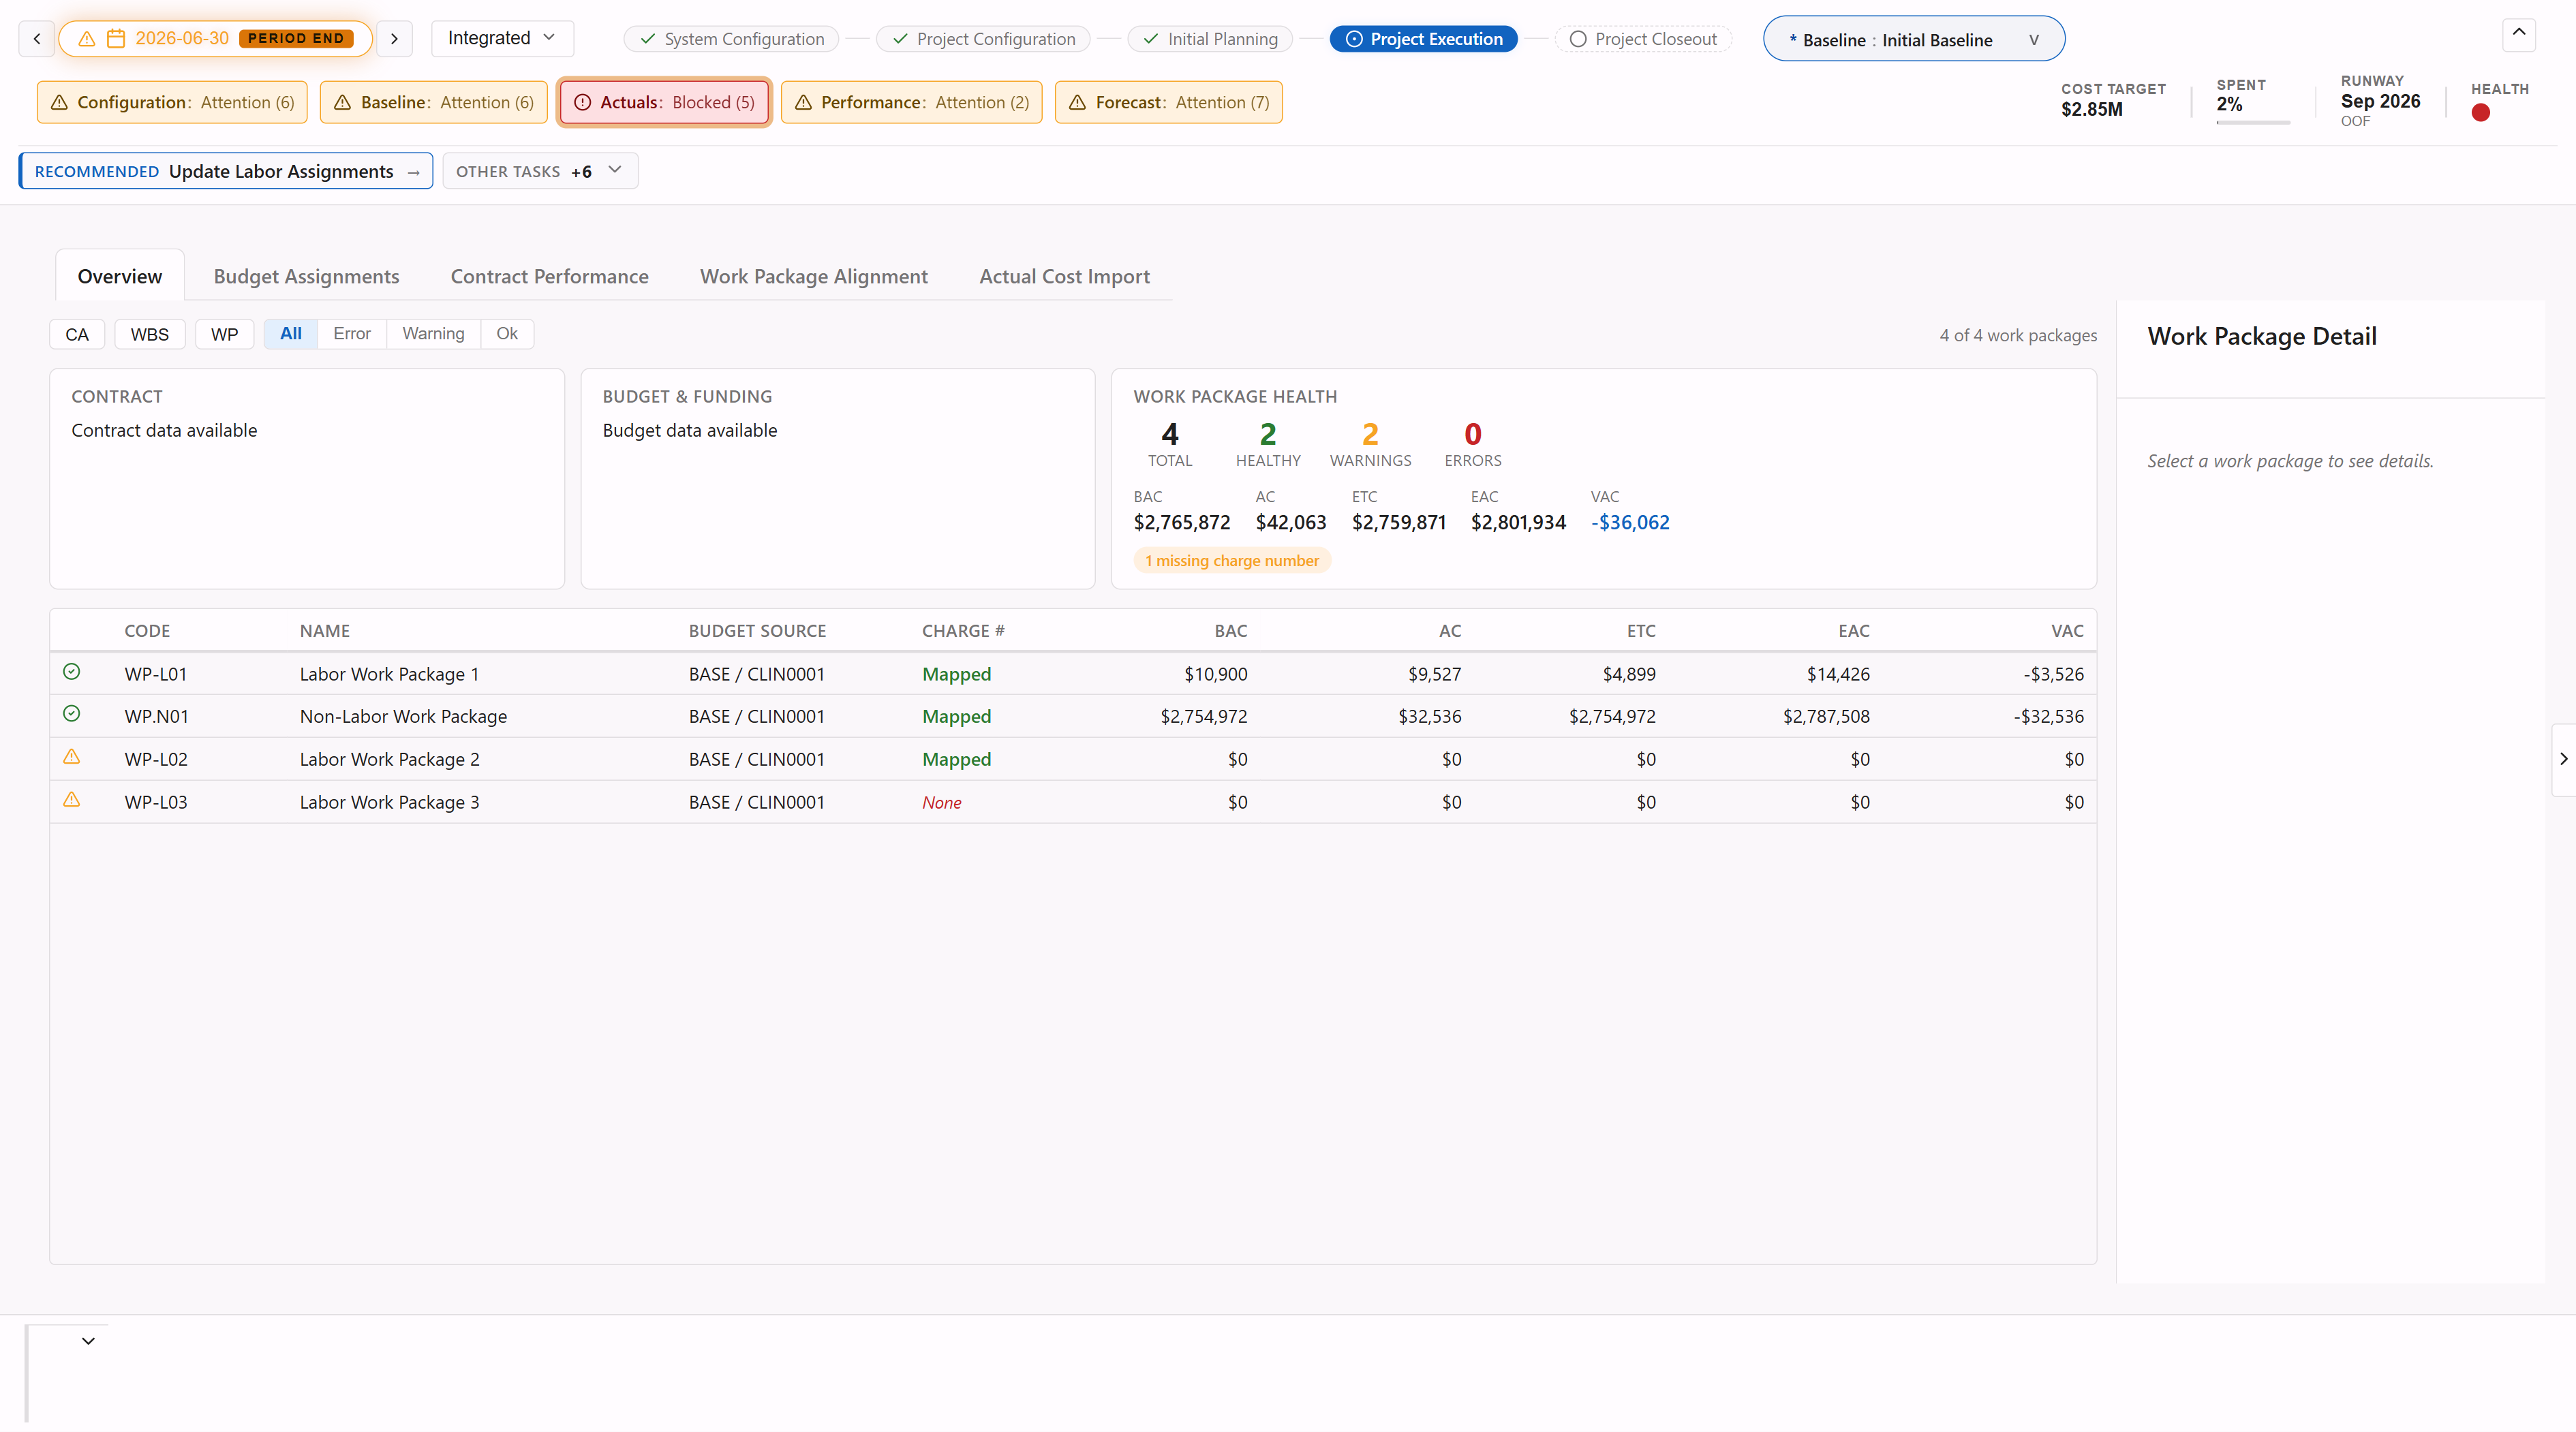The height and width of the screenshot is (1432, 2576).
Task: Collapse the Work Package Detail side panel arrow
Action: (2564, 760)
